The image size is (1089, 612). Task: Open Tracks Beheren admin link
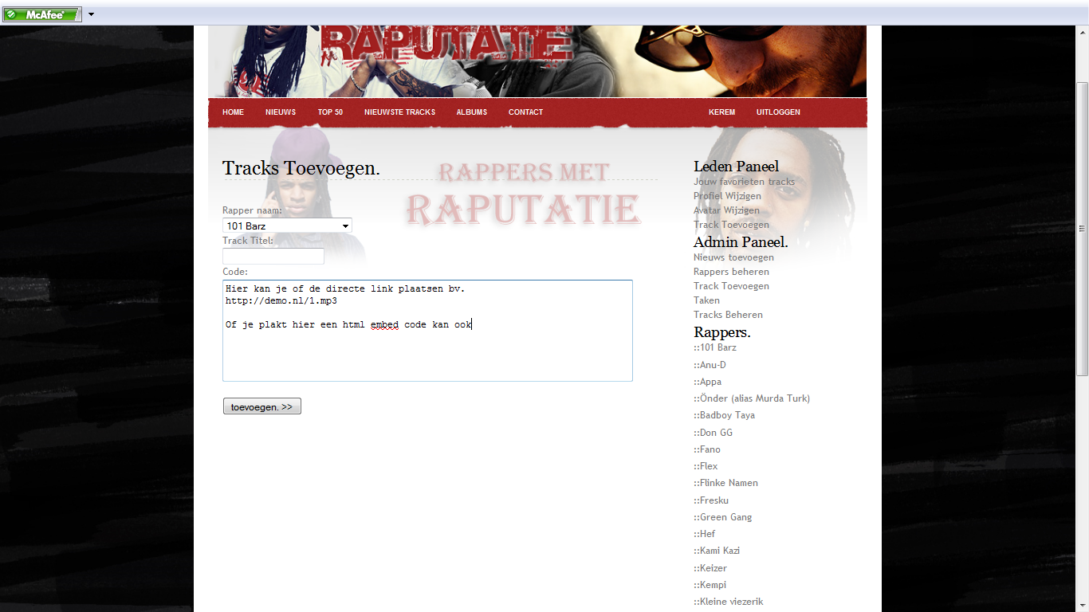(x=728, y=315)
